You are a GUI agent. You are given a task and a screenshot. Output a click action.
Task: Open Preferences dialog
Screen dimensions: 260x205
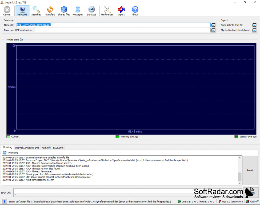pyautogui.click(x=107, y=11)
